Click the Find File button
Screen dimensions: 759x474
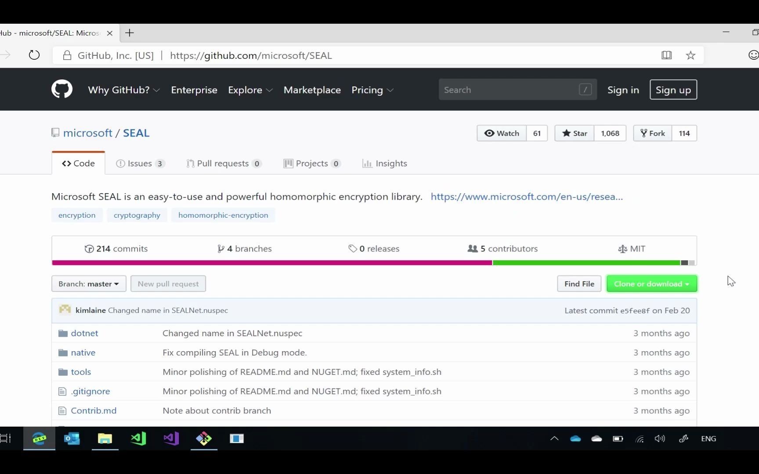coord(579,284)
